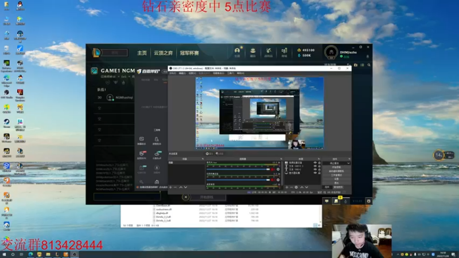The height and width of the screenshot is (258, 459).
Task: Click 工作室模式 button in OBS
Action: pyautogui.click(x=336, y=175)
